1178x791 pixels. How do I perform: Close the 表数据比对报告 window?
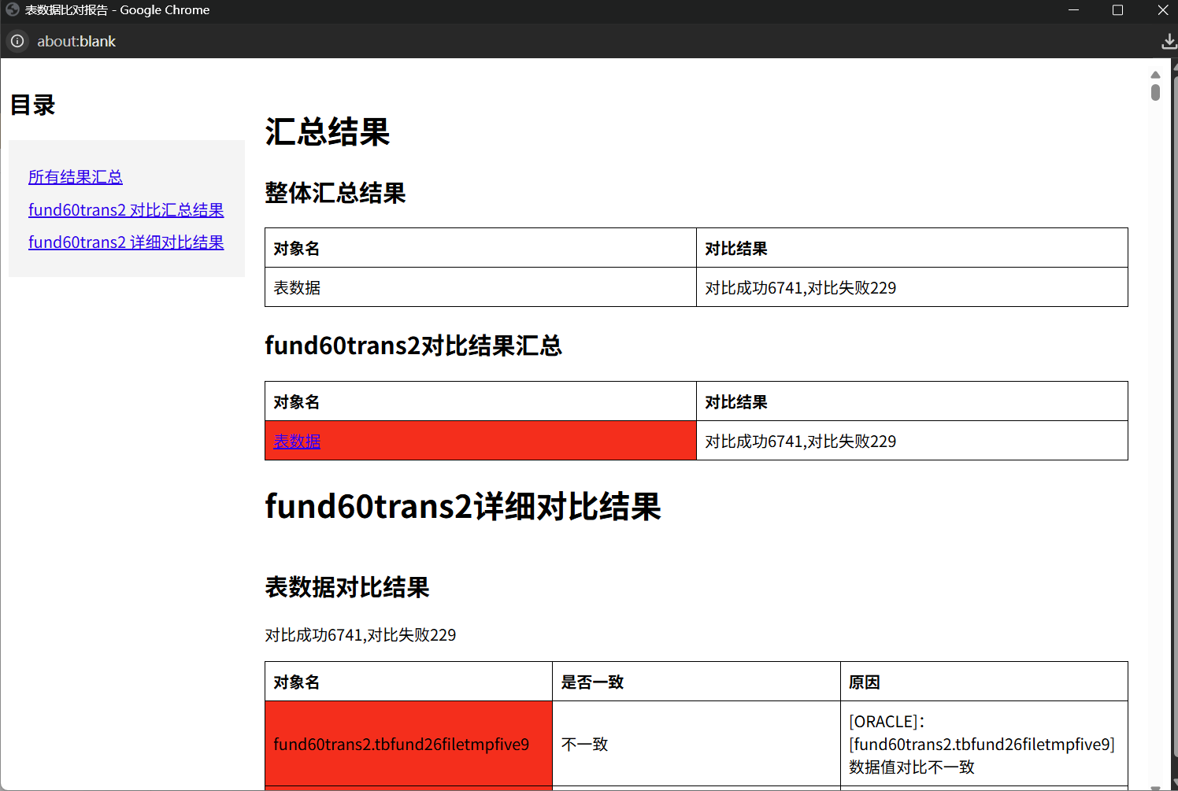[x=1162, y=10]
